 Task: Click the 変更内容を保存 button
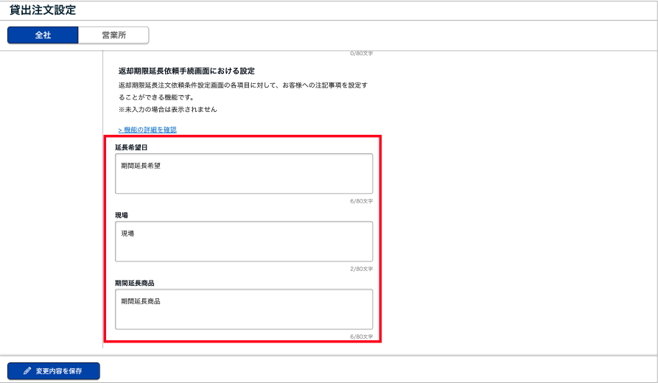pyautogui.click(x=54, y=371)
